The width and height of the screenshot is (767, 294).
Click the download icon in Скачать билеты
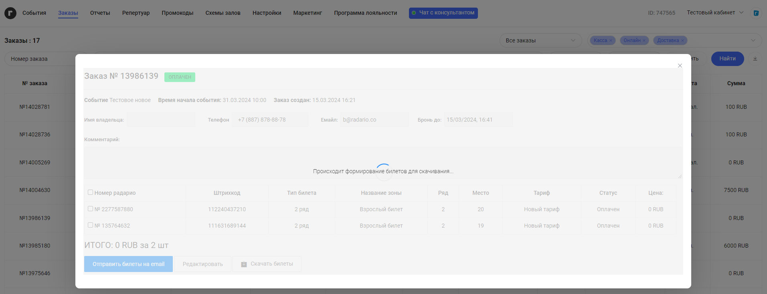click(x=244, y=264)
